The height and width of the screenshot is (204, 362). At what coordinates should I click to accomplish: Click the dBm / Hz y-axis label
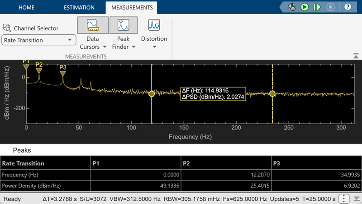click(7, 93)
